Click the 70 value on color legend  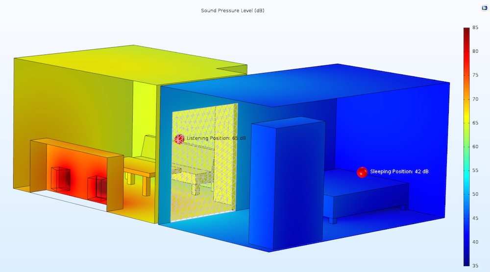[x=475, y=99]
